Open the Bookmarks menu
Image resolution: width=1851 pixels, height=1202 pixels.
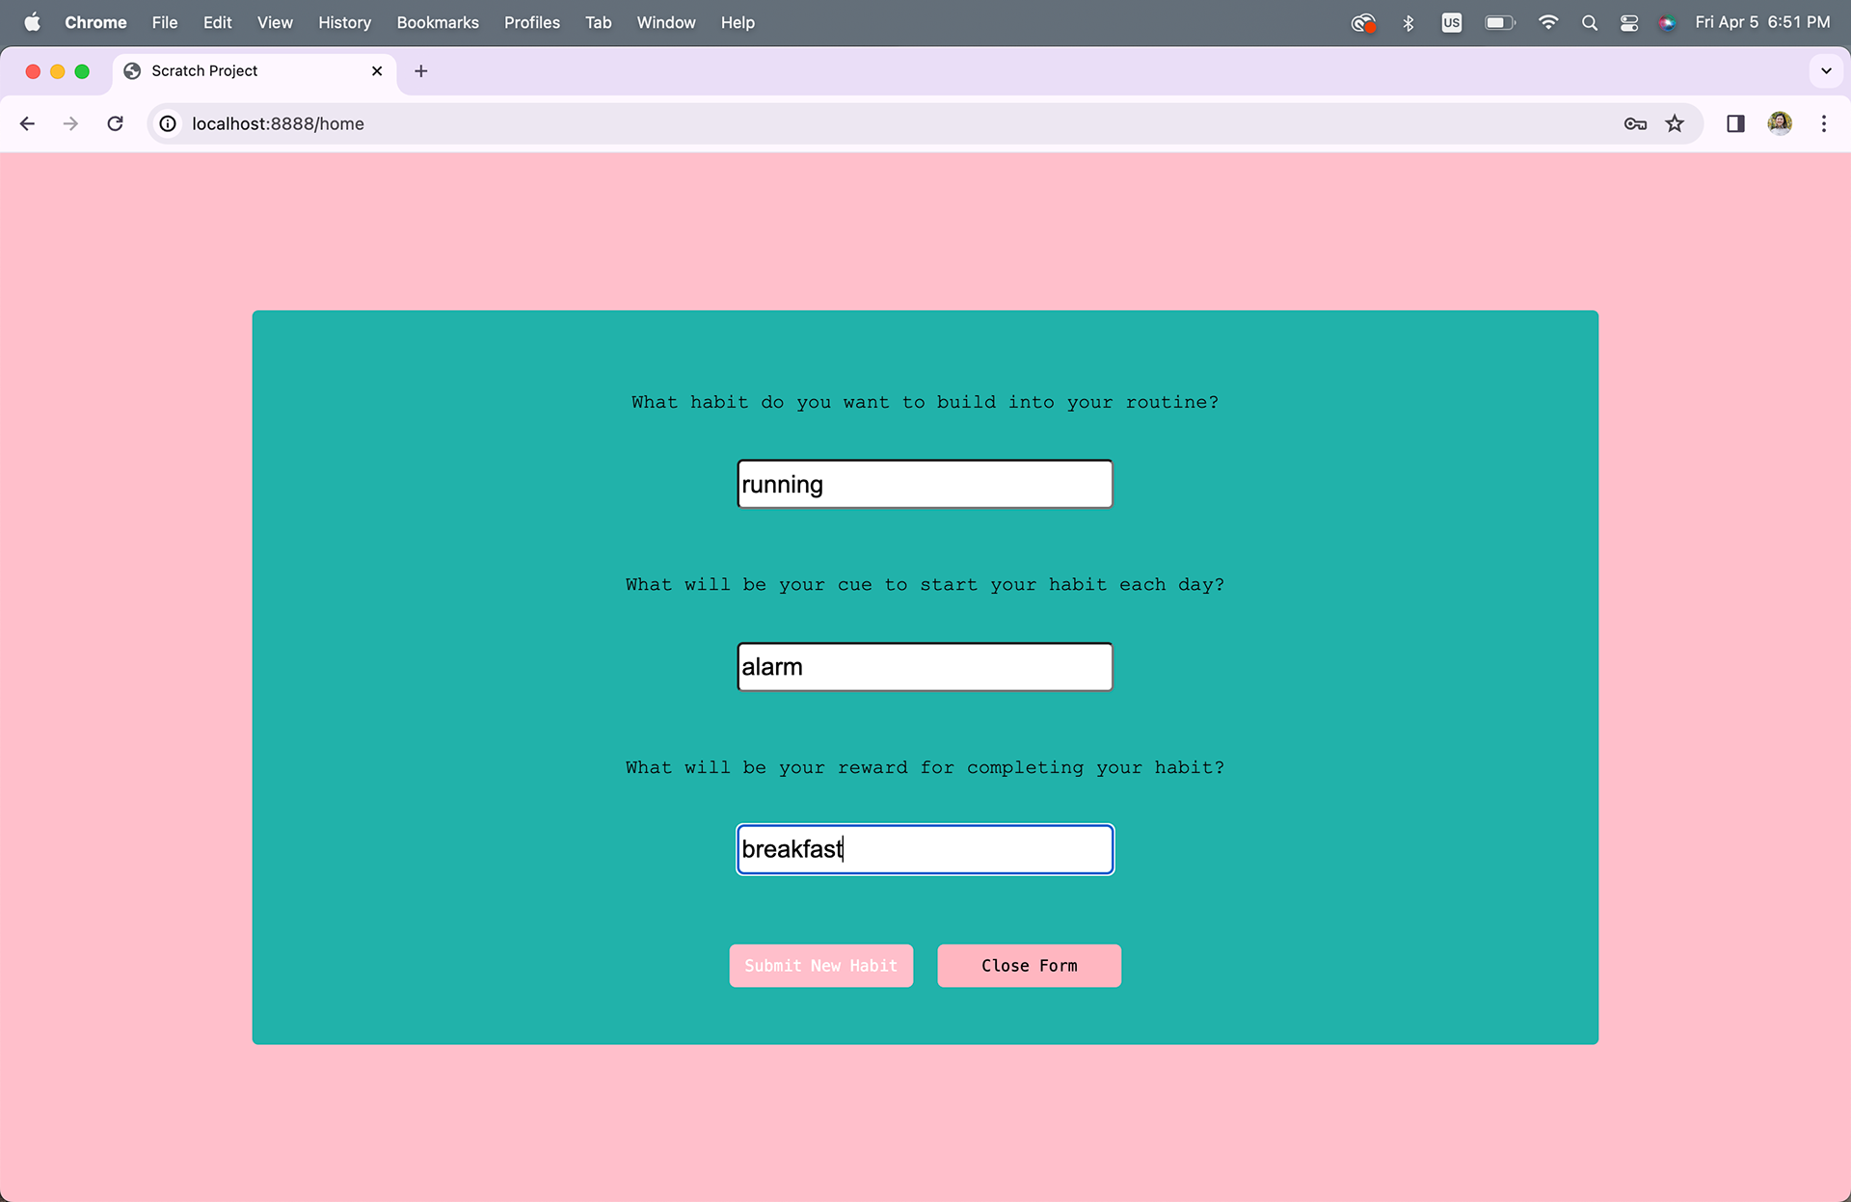tap(438, 22)
